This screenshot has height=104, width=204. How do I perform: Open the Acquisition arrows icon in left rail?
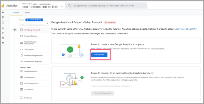pos(3,33)
